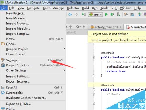Open the Window menu
The width and height of the screenshot is (146, 110).
click(x=126, y=8)
